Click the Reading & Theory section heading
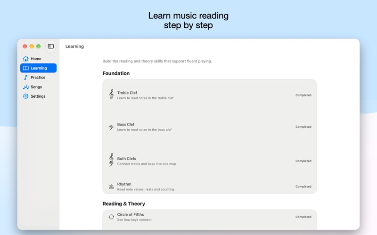 click(124, 204)
